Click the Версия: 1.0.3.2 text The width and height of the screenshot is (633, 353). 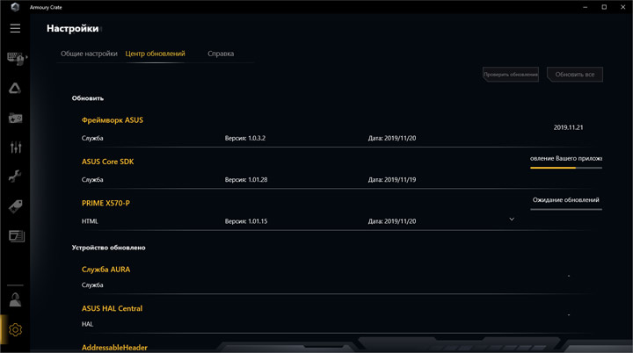tap(245, 138)
